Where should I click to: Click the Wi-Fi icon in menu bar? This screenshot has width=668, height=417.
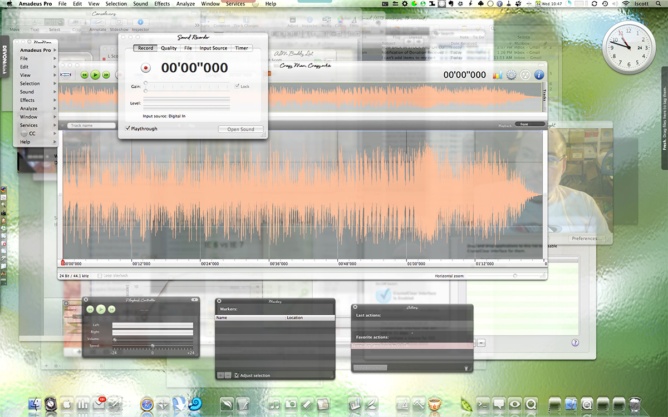pos(625,4)
